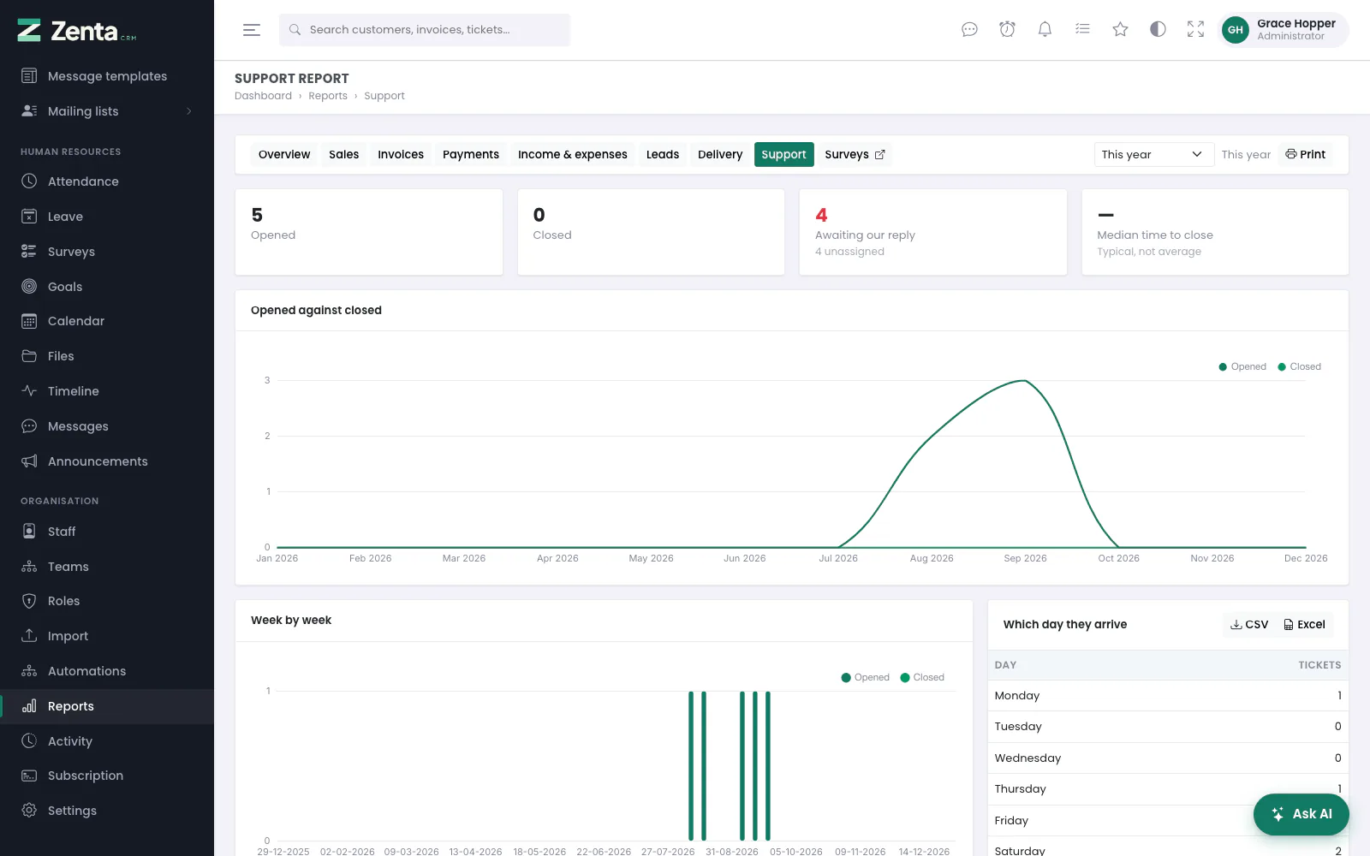Toggle Closed series in Week by week legend
1370x856 pixels.
922,677
